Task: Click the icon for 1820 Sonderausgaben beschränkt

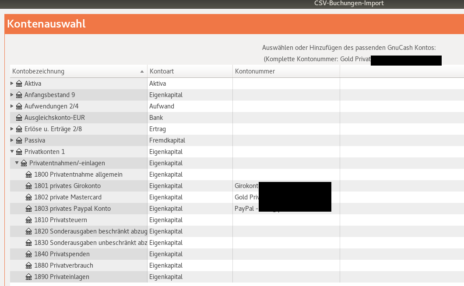Action: [x=29, y=232]
